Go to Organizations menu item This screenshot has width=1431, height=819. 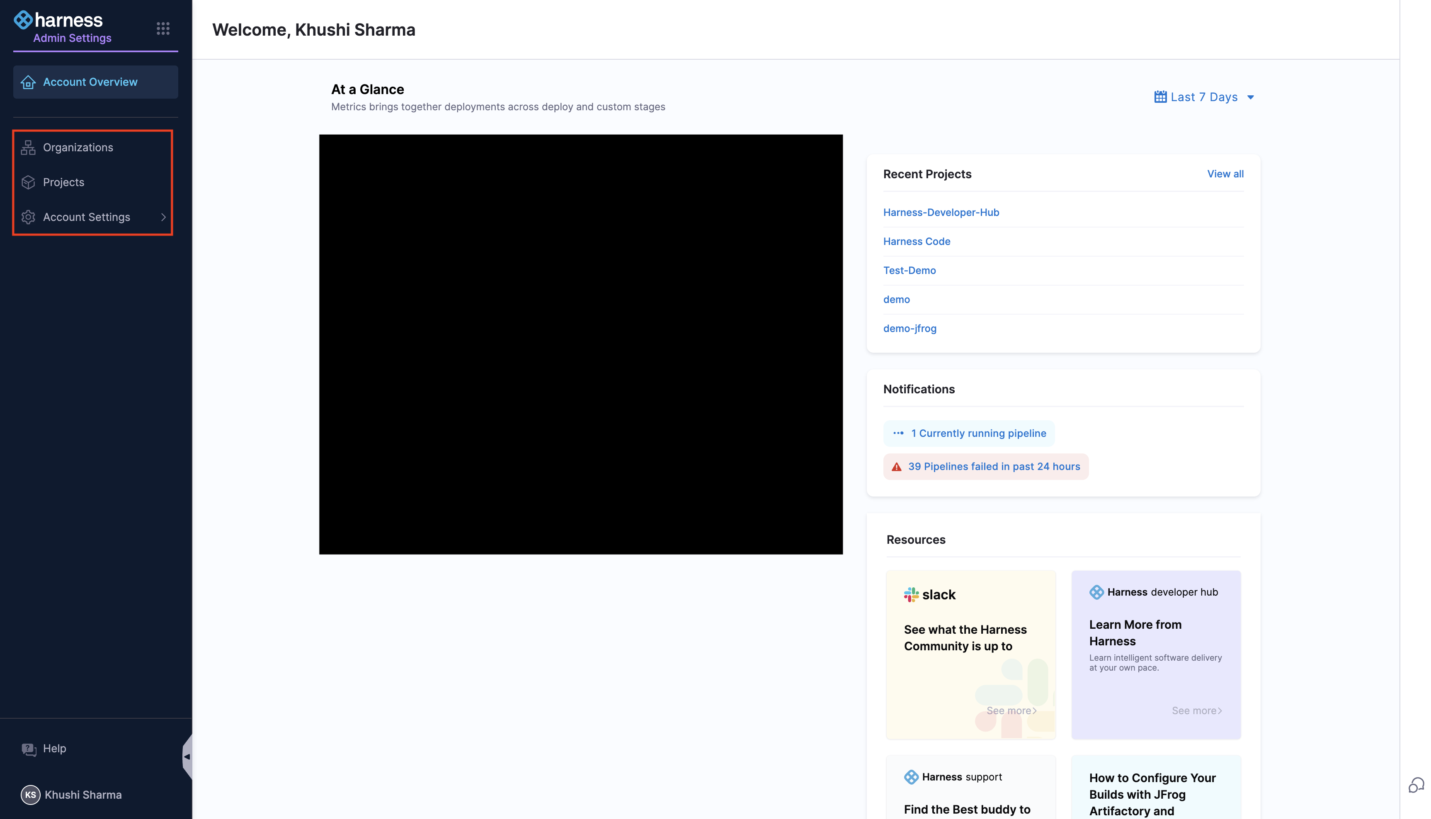[78, 148]
